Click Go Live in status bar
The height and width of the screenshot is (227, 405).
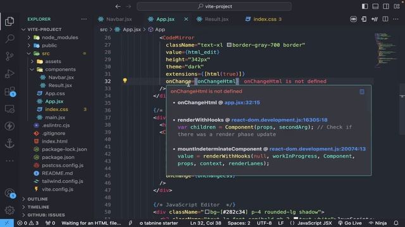click(350, 223)
